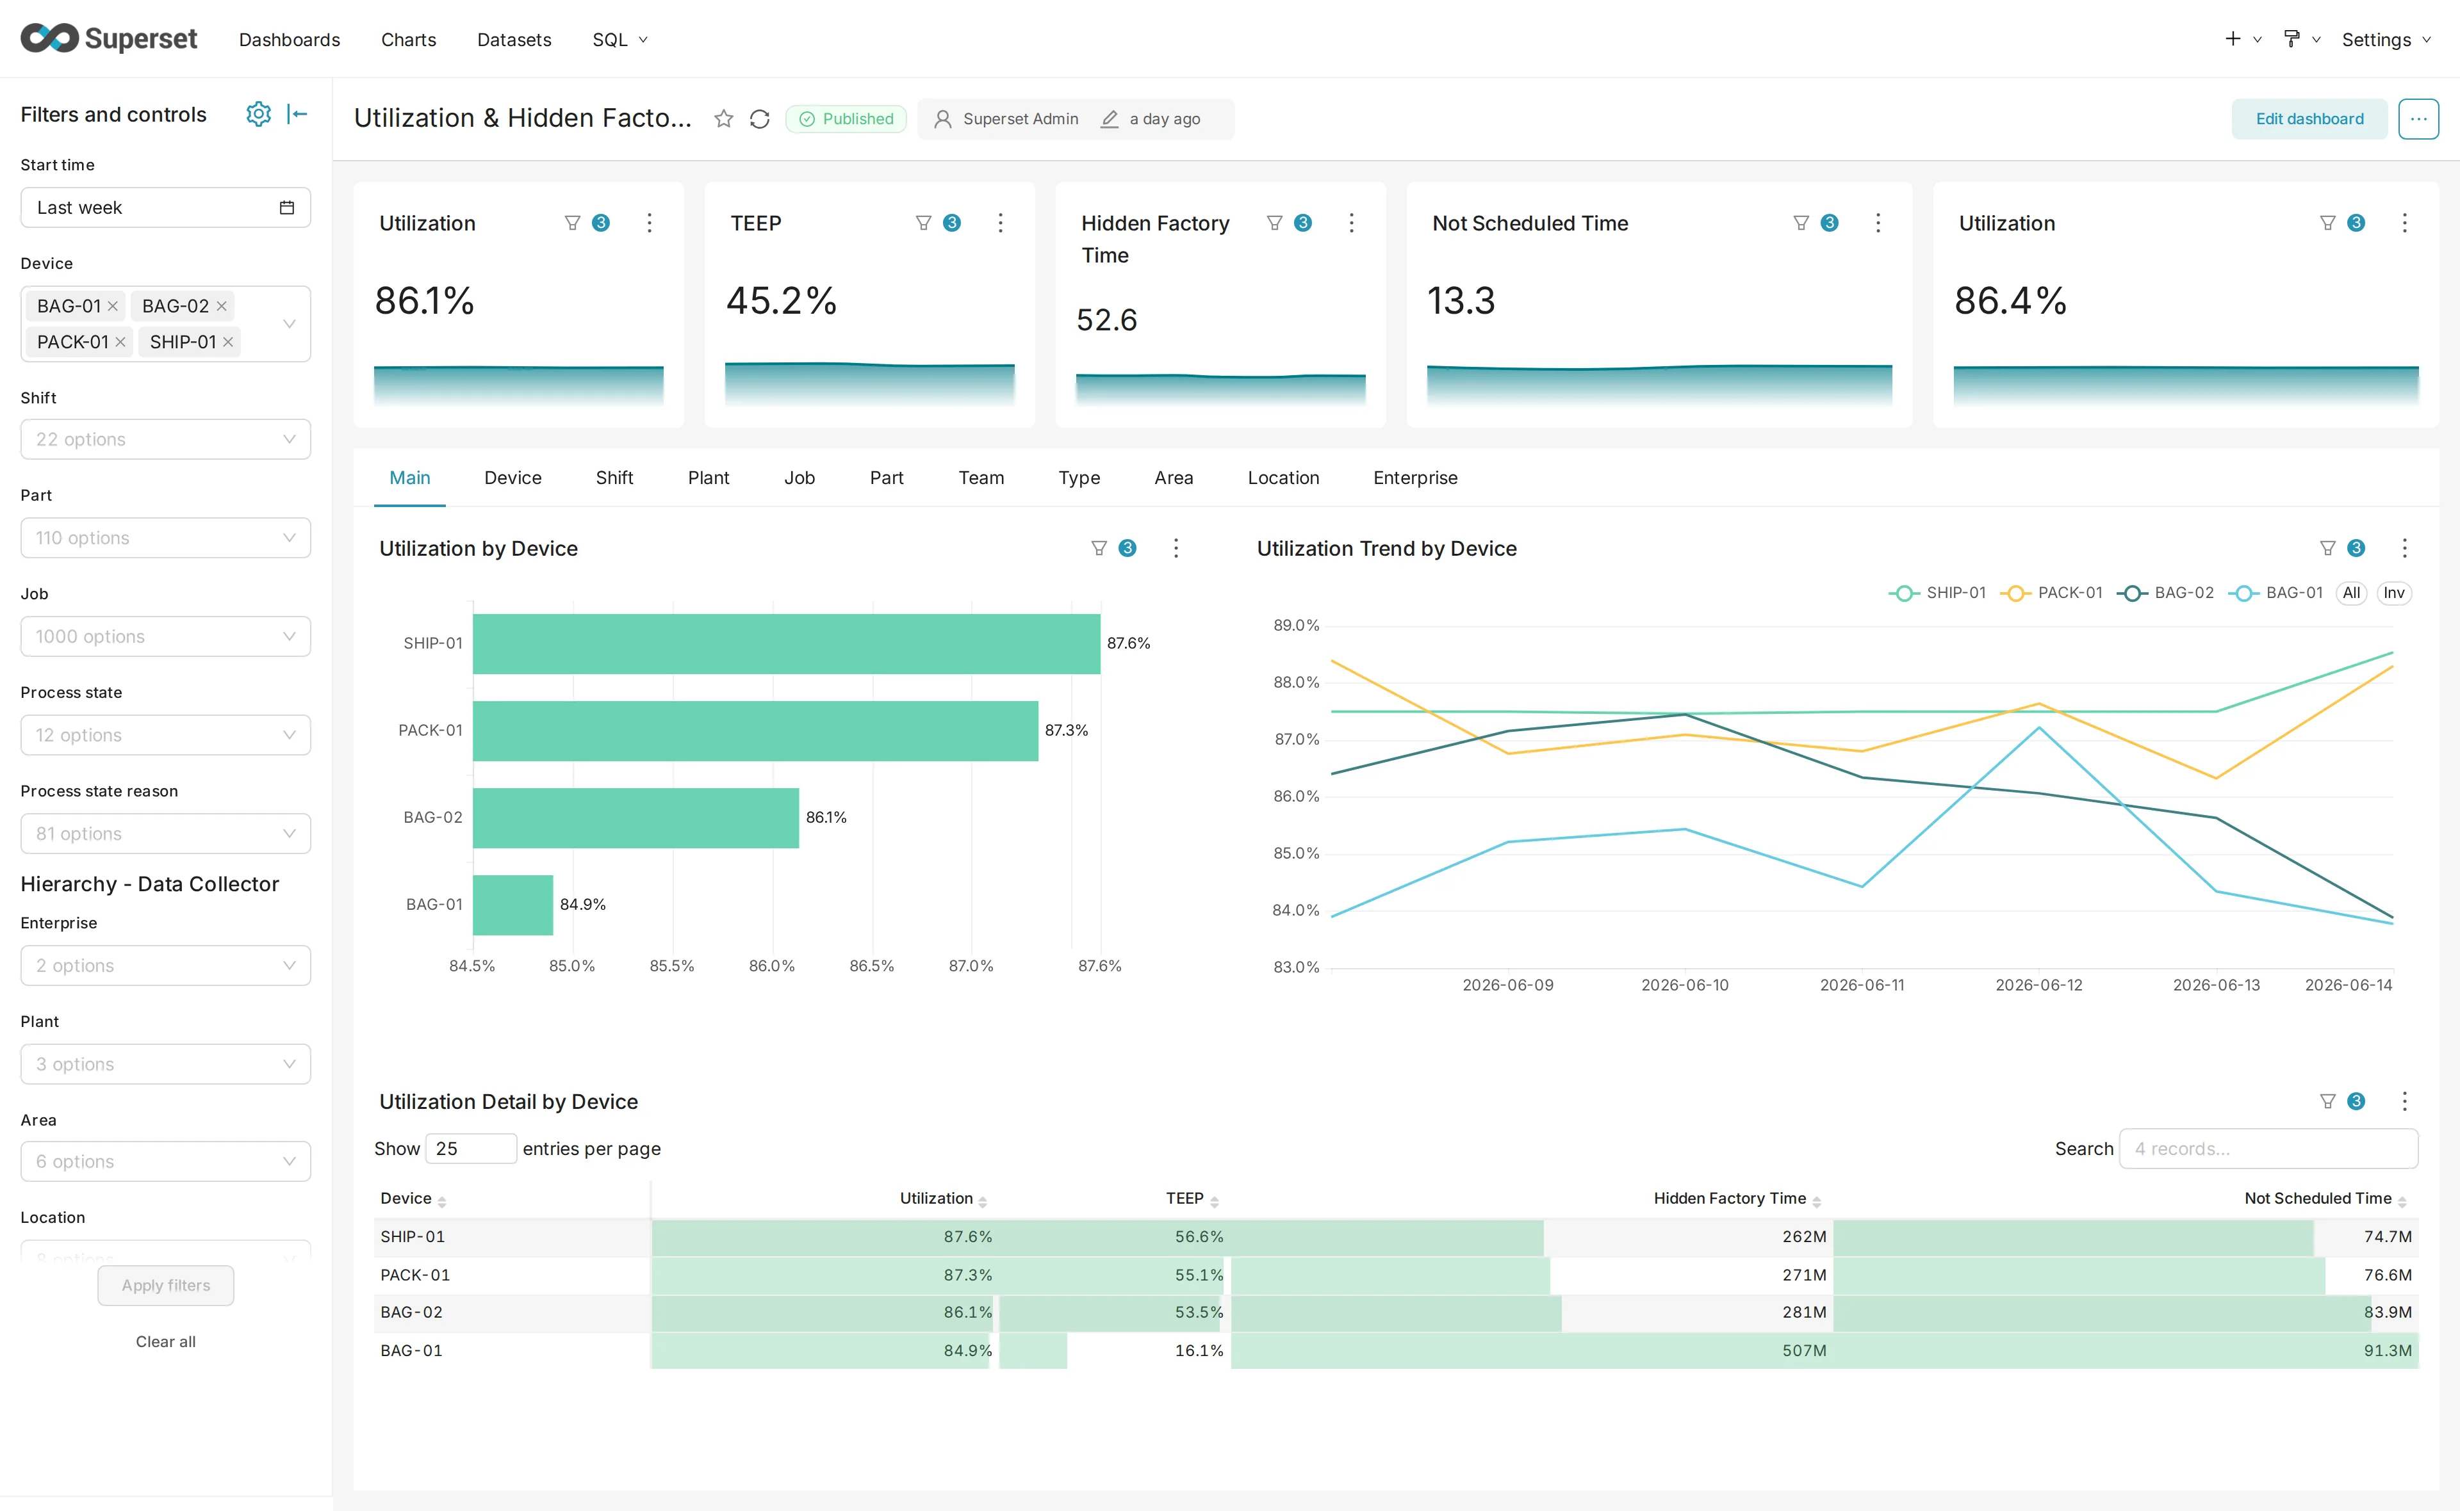Show applied filters on the first Utilization card
Image resolution: width=2460 pixels, height=1511 pixels.
[587, 223]
